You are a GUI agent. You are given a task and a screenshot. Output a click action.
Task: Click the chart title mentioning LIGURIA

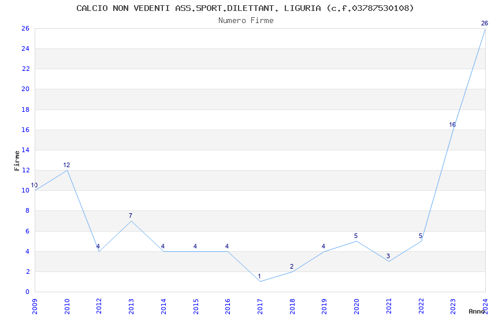pos(245,8)
